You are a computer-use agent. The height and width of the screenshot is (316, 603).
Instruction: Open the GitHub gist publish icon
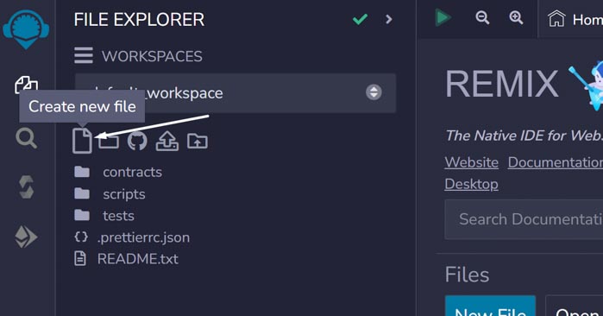pyautogui.click(x=137, y=142)
